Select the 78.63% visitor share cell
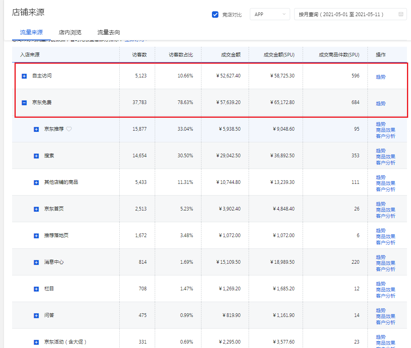Image resolution: width=411 pixels, height=348 pixels. (x=185, y=102)
